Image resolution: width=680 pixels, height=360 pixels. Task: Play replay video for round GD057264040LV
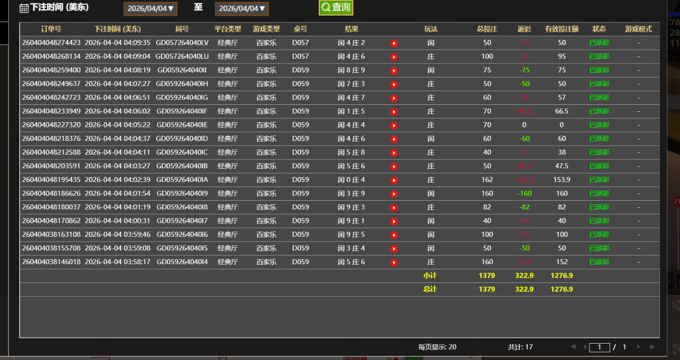click(394, 43)
